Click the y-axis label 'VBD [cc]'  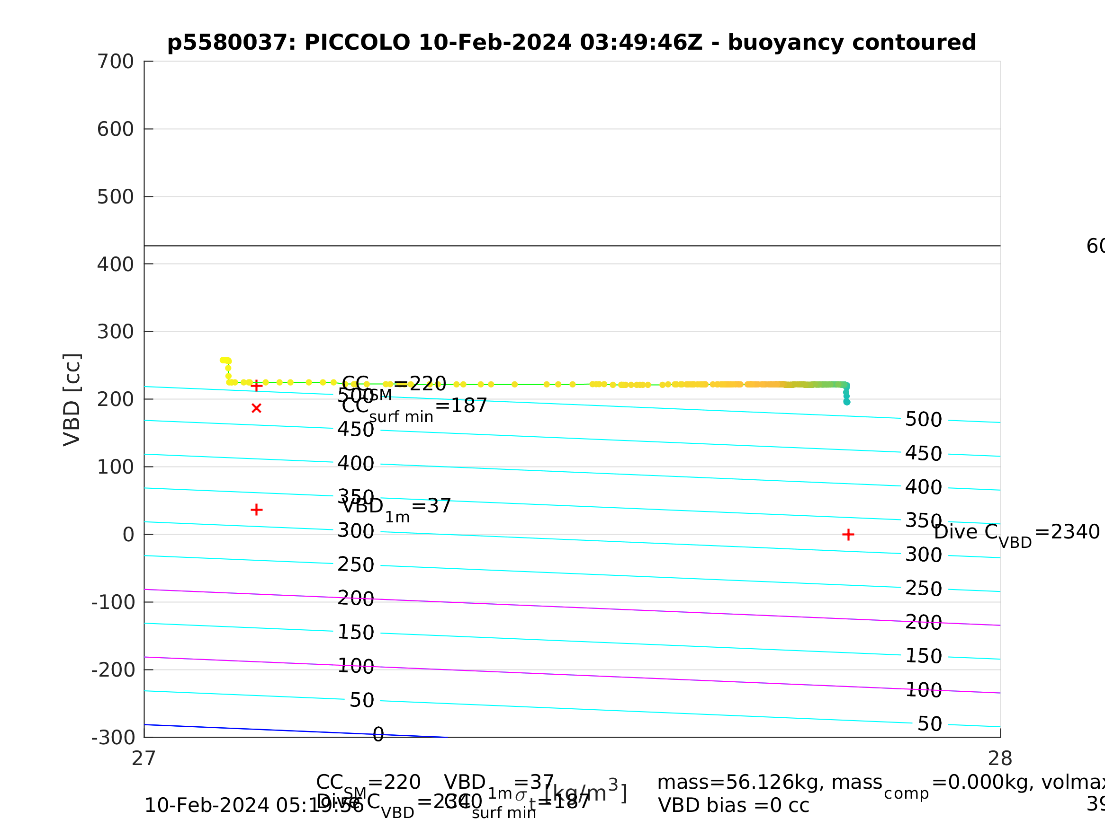(72, 399)
